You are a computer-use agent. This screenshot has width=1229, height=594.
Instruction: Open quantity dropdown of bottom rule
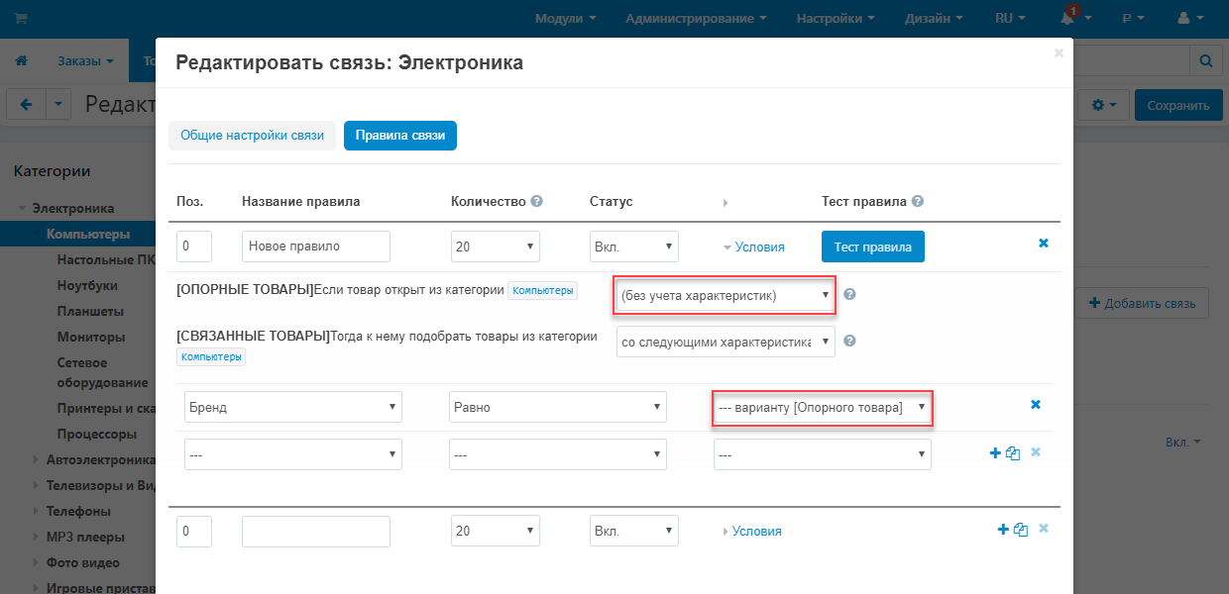[496, 531]
